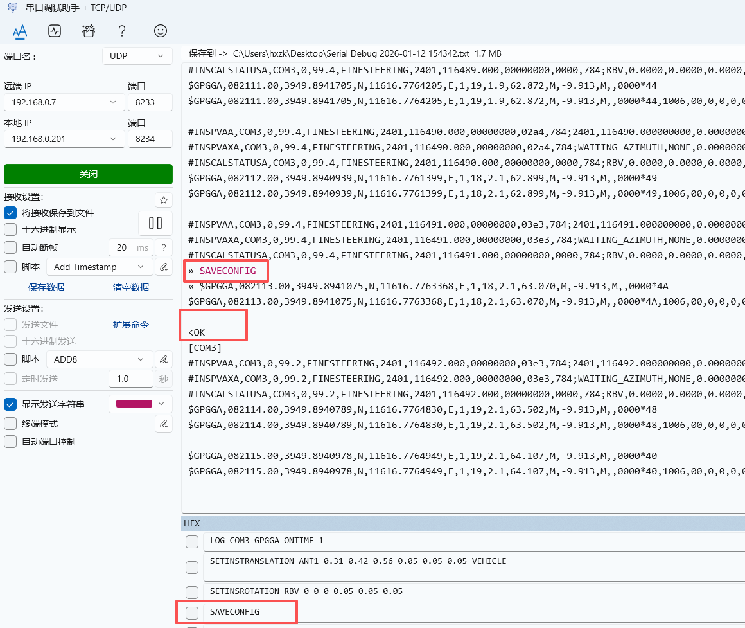Edit the ADD8 script pencil icon
This screenshot has width=745, height=628.
click(164, 359)
